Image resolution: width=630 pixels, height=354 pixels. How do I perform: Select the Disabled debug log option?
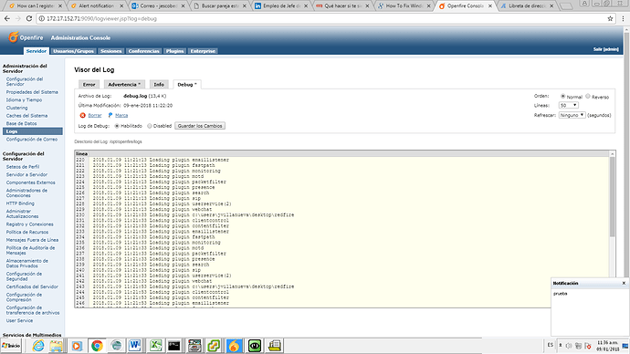150,126
